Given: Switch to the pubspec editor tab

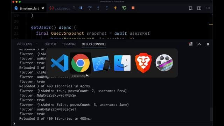Looking at the screenshot, I should point(59,8).
